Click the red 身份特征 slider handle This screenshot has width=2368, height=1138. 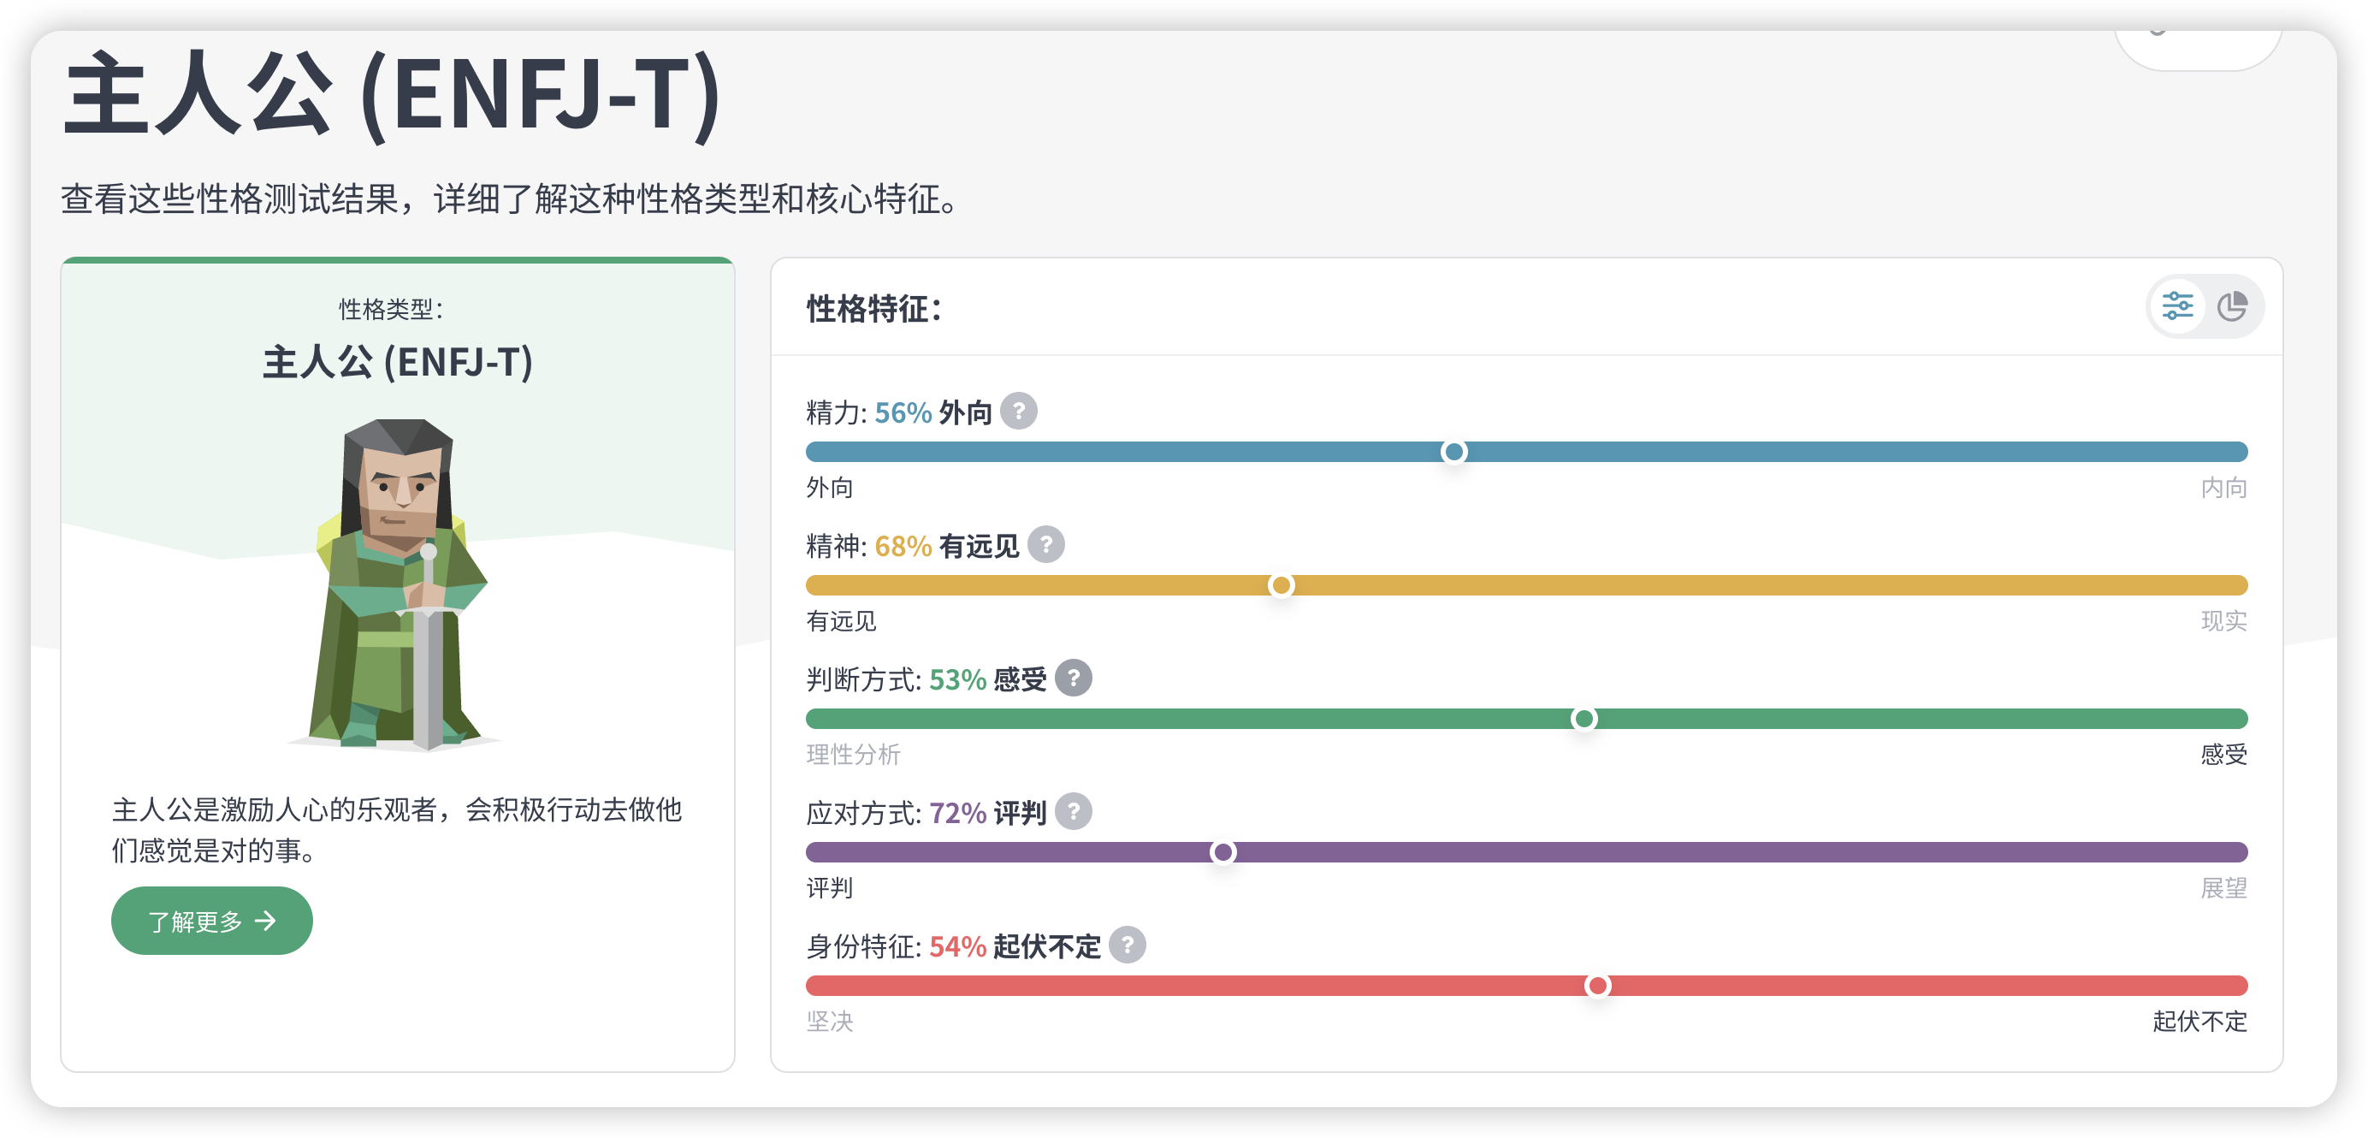(x=1598, y=986)
